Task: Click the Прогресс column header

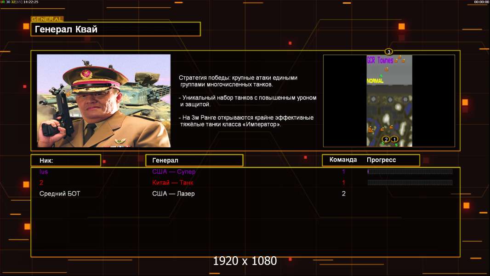Action: 381,160
